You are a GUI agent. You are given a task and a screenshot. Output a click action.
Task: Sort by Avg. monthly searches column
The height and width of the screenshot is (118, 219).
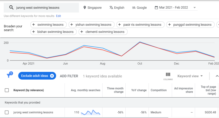tap(85, 90)
